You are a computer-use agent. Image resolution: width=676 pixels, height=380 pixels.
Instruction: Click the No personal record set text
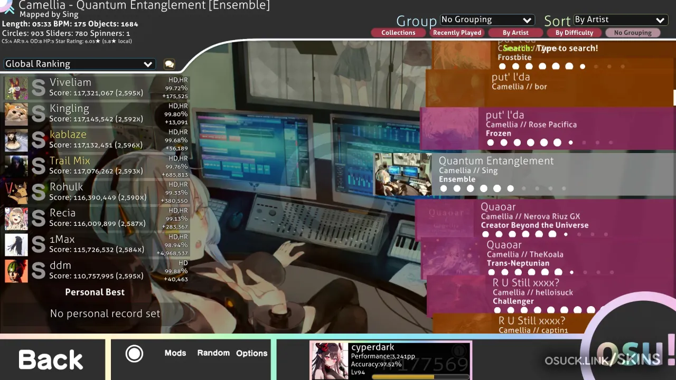pyautogui.click(x=105, y=313)
